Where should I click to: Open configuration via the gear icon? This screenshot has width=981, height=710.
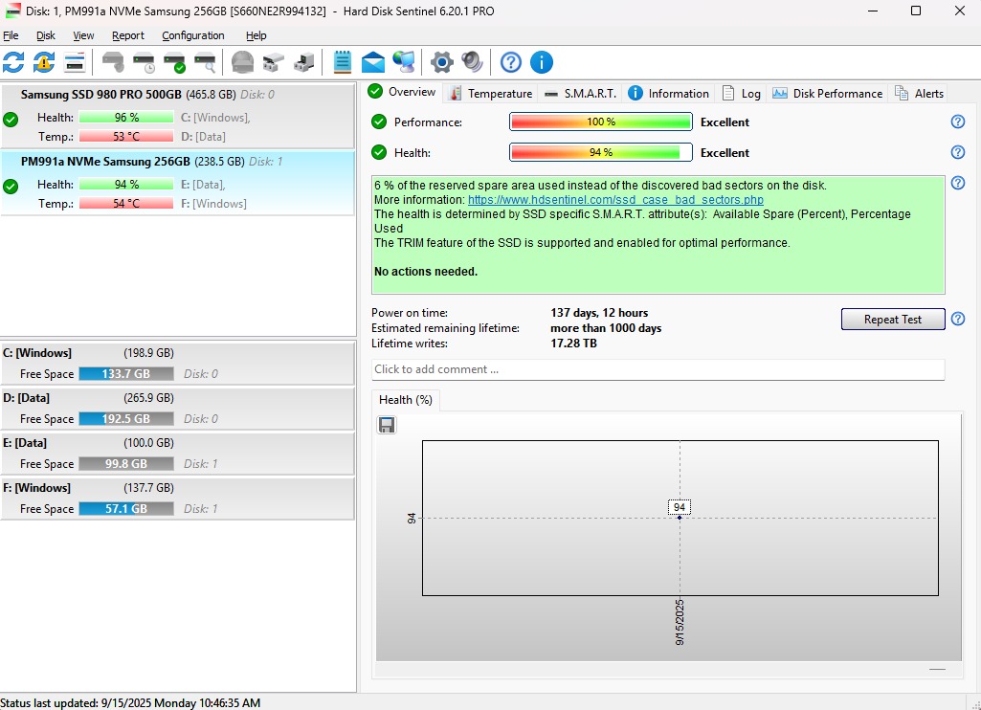(442, 62)
